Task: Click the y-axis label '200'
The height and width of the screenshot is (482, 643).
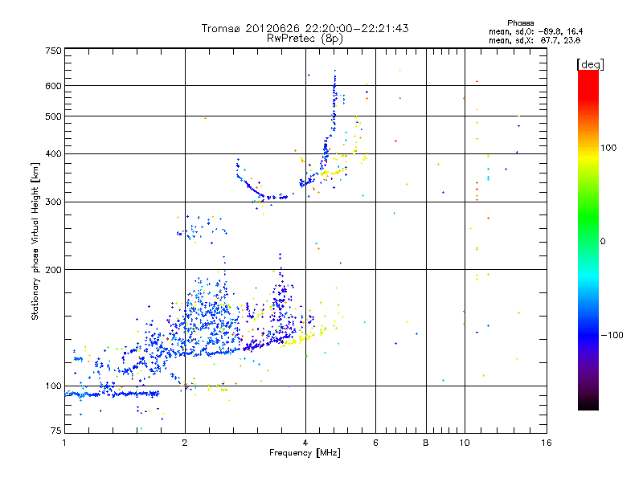Action: click(x=53, y=270)
